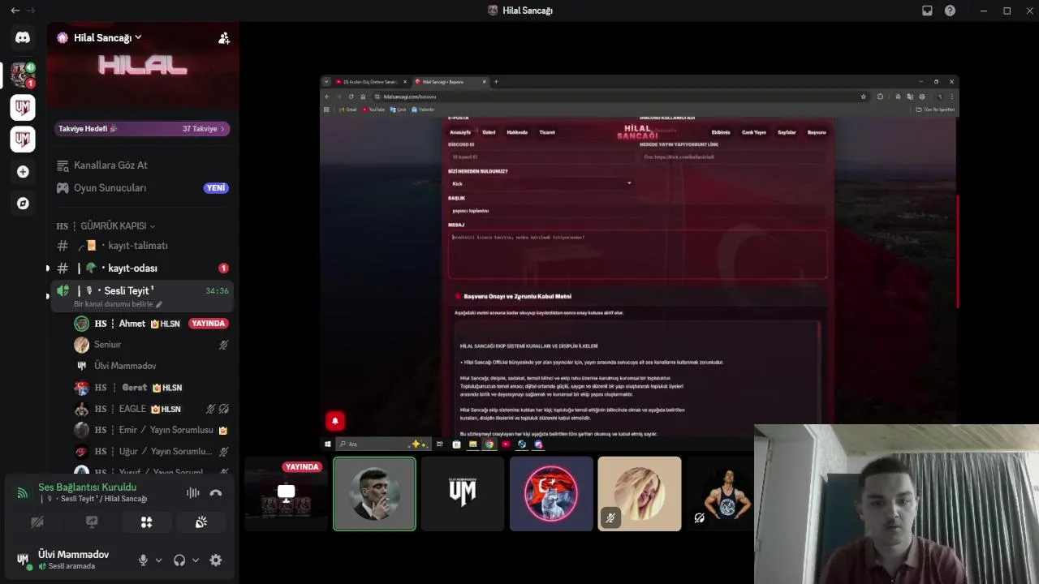Open the soundboard icon
Screen dimensions: 1039x584
pyautogui.click(x=201, y=522)
